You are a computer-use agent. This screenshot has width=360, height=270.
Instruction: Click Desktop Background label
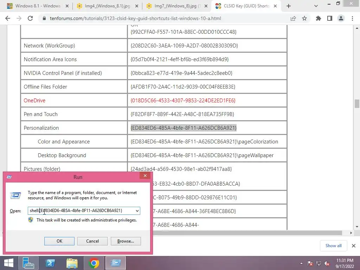(62, 155)
